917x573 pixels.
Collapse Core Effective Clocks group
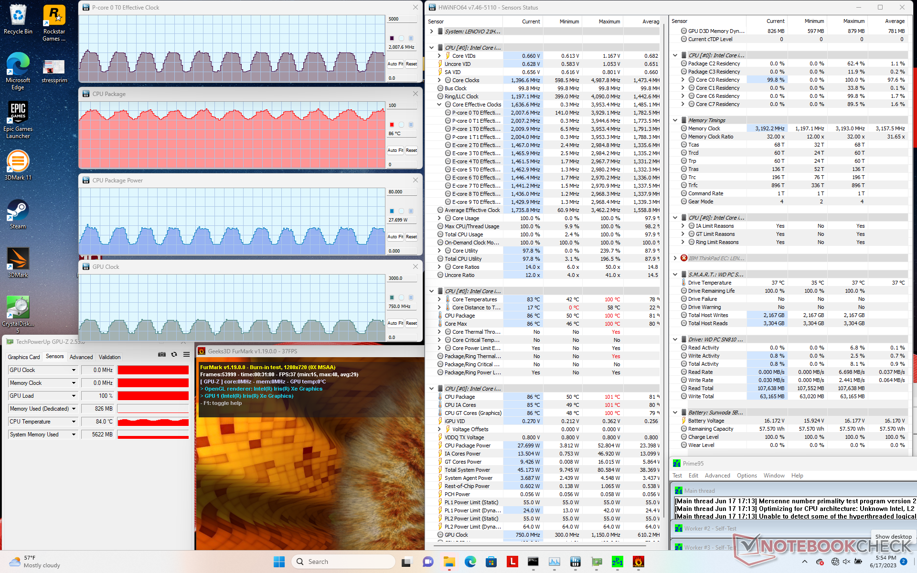pyautogui.click(x=439, y=105)
